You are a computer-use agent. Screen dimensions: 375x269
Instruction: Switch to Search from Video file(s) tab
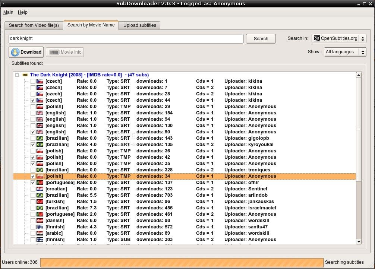[x=34, y=25]
